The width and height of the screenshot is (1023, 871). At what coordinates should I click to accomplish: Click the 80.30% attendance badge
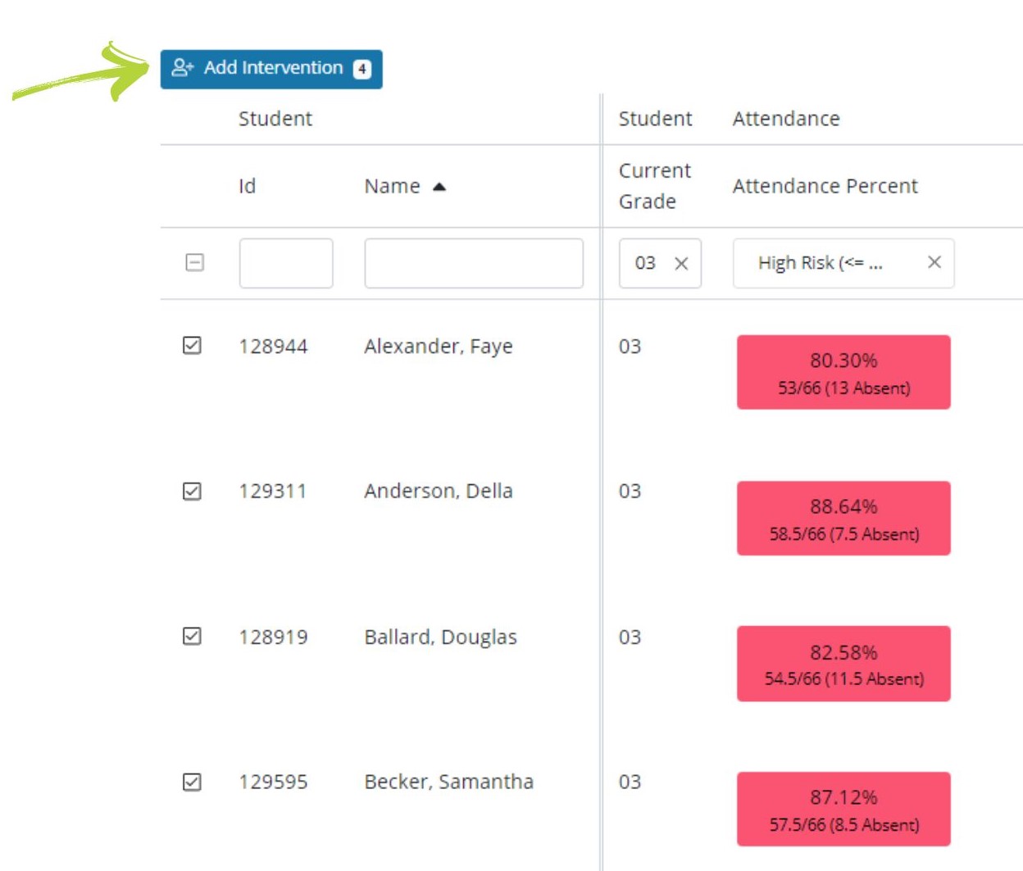843,372
